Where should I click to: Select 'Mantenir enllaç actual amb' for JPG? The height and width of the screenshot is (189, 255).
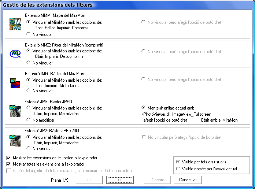click(x=143, y=108)
